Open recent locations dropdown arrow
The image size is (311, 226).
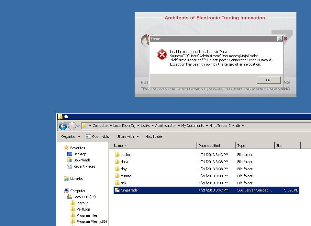coord(78,126)
